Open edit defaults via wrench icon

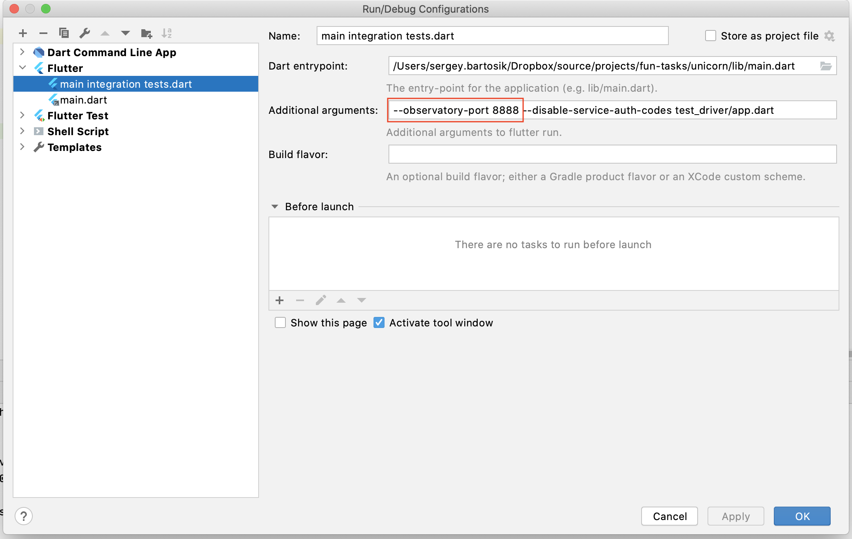pos(84,33)
